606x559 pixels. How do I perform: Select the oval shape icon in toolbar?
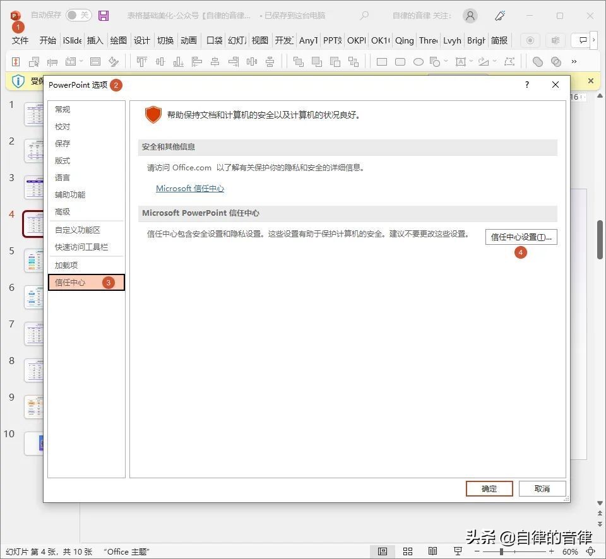point(418,62)
